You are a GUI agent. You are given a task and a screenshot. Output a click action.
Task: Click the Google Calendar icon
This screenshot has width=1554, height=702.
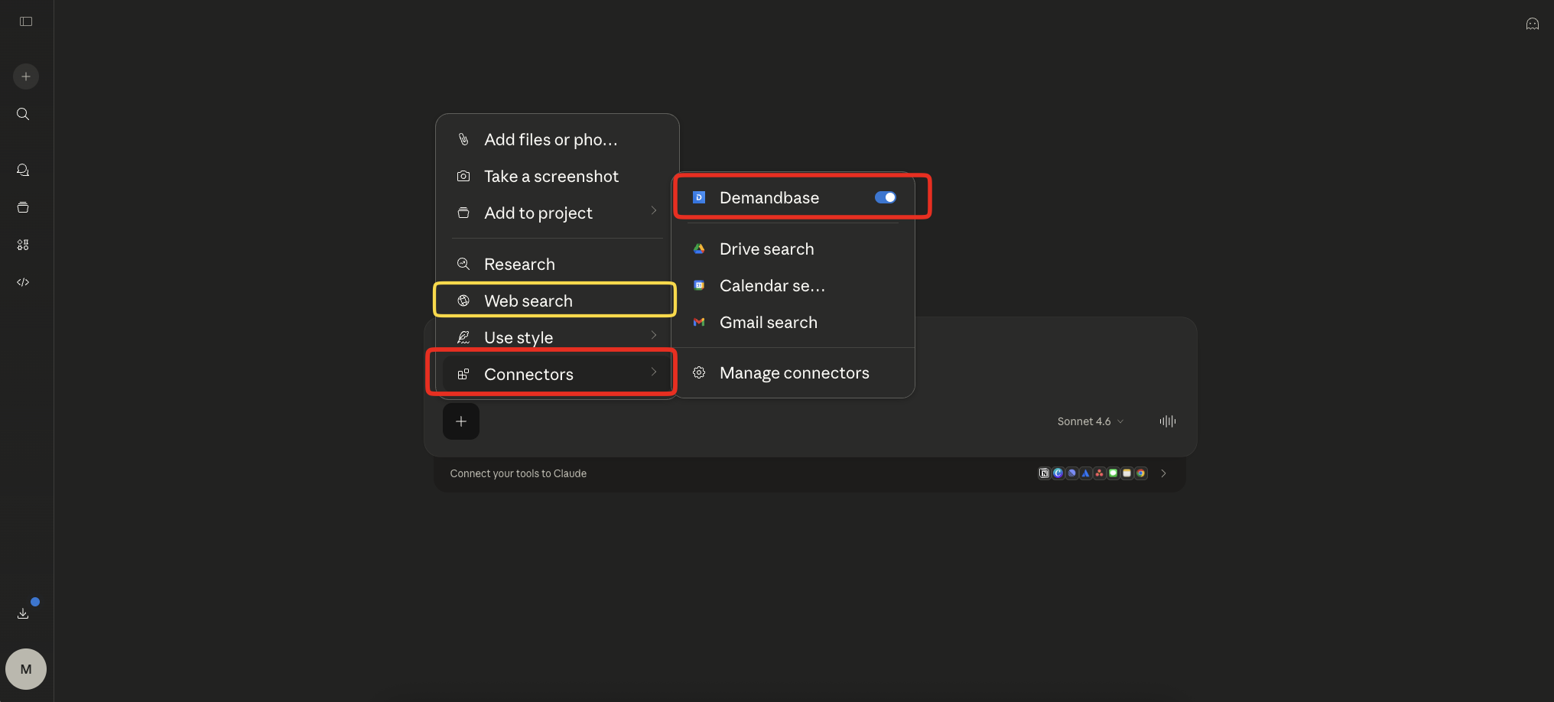pyautogui.click(x=699, y=285)
